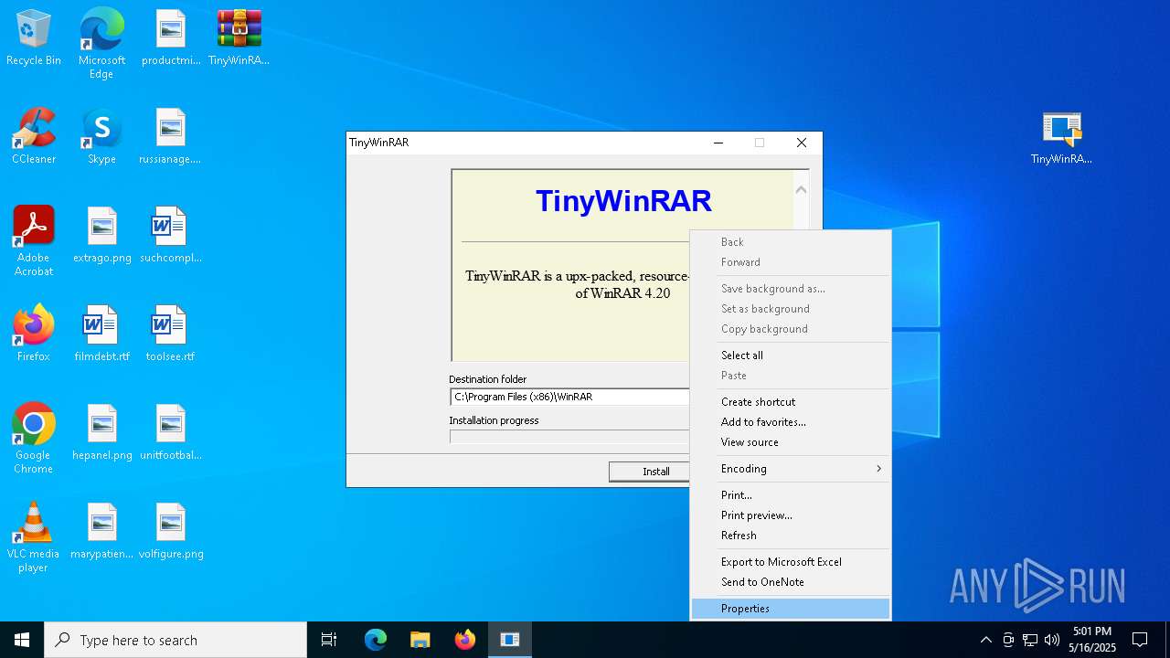The width and height of the screenshot is (1170, 658).
Task: Open Skype desktop shortcut
Action: pos(101,136)
